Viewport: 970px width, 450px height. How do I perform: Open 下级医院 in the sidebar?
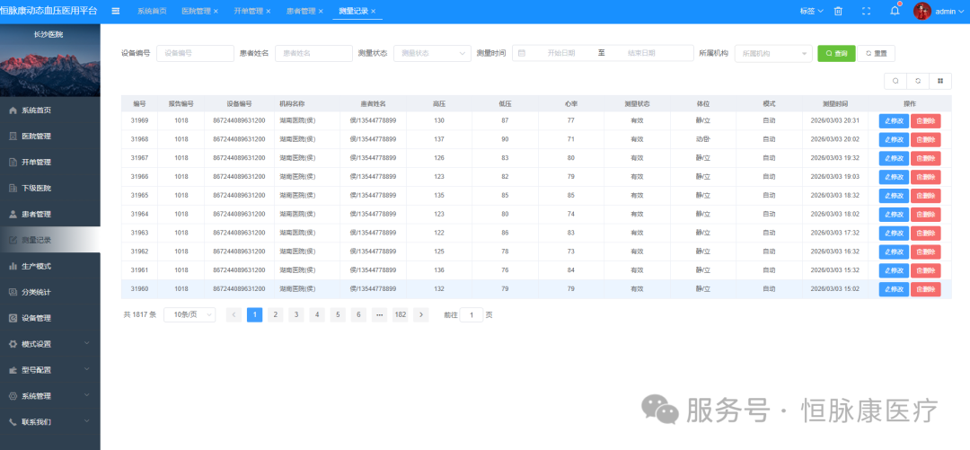50,188
